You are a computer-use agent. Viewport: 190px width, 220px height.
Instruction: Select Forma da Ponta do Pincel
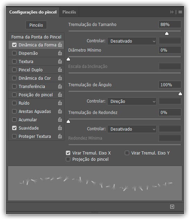tap(36, 37)
